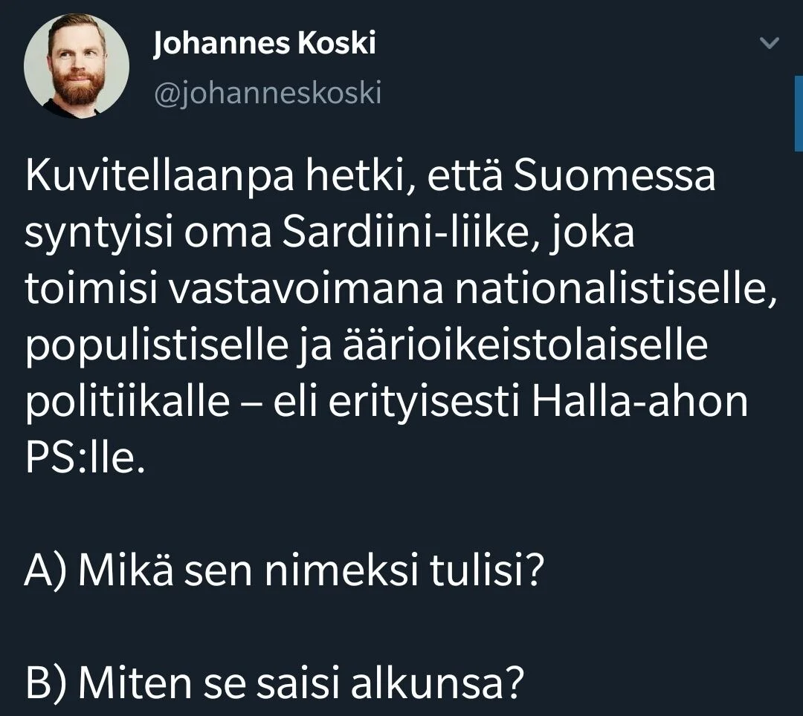
Task: Expand the tweet options chevron menu
Action: pyautogui.click(x=772, y=45)
